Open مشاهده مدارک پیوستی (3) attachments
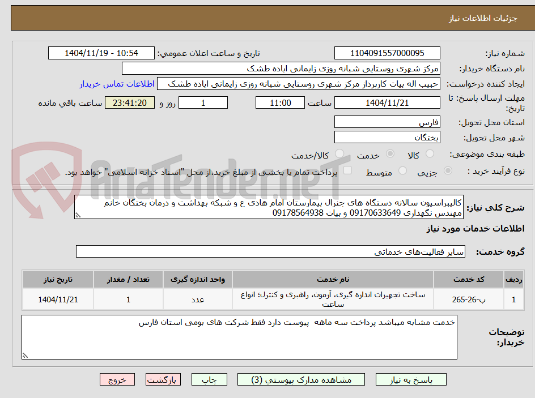This screenshot has height=398, width=535. click(x=301, y=379)
